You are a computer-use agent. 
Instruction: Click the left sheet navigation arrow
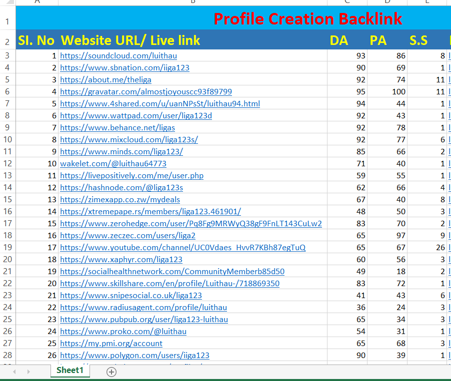14,372
